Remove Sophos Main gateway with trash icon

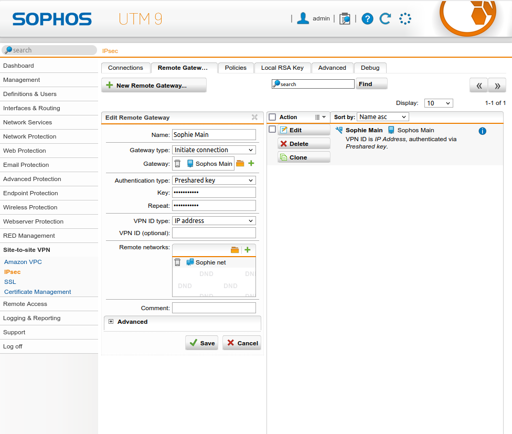177,164
